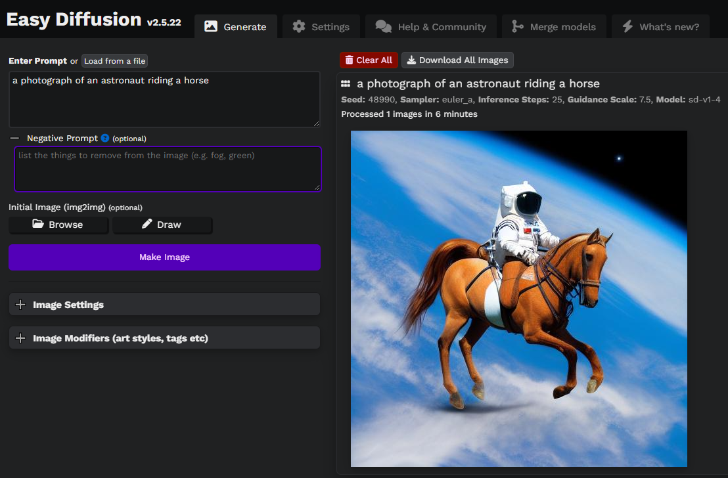
Task: Click the Inference Steps 25 text
Action: tap(520, 100)
